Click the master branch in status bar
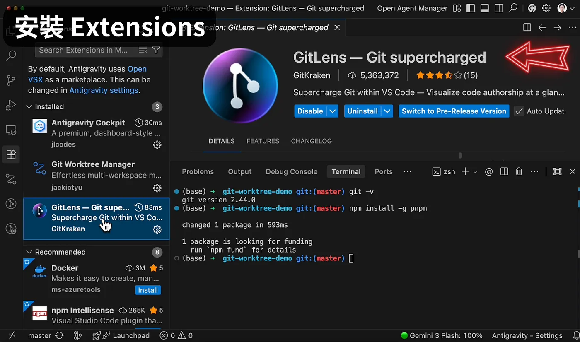Screen dimensions: 580x342 point(39,335)
